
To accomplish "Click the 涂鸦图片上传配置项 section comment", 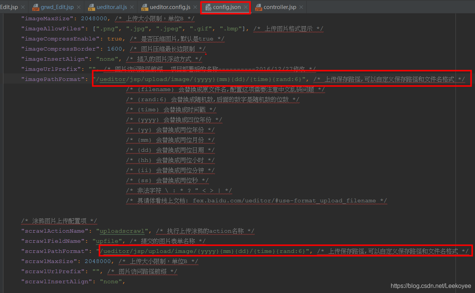I will click(x=59, y=221).
